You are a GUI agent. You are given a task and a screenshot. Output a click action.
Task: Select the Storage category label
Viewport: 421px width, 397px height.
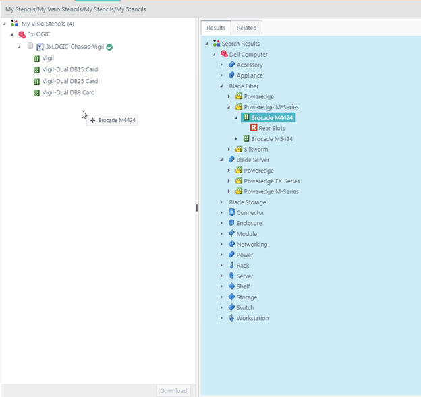[247, 297]
